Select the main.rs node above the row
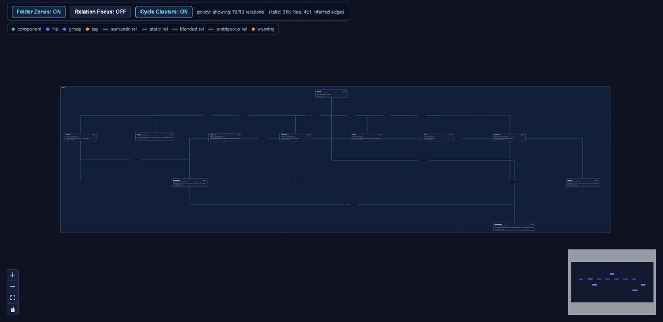The height and width of the screenshot is (322, 663). pos(332,93)
